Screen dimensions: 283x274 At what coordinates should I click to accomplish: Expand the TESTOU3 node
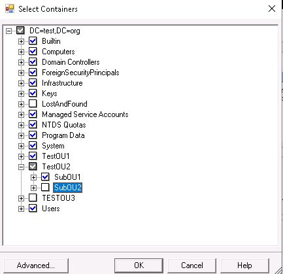click(x=21, y=198)
